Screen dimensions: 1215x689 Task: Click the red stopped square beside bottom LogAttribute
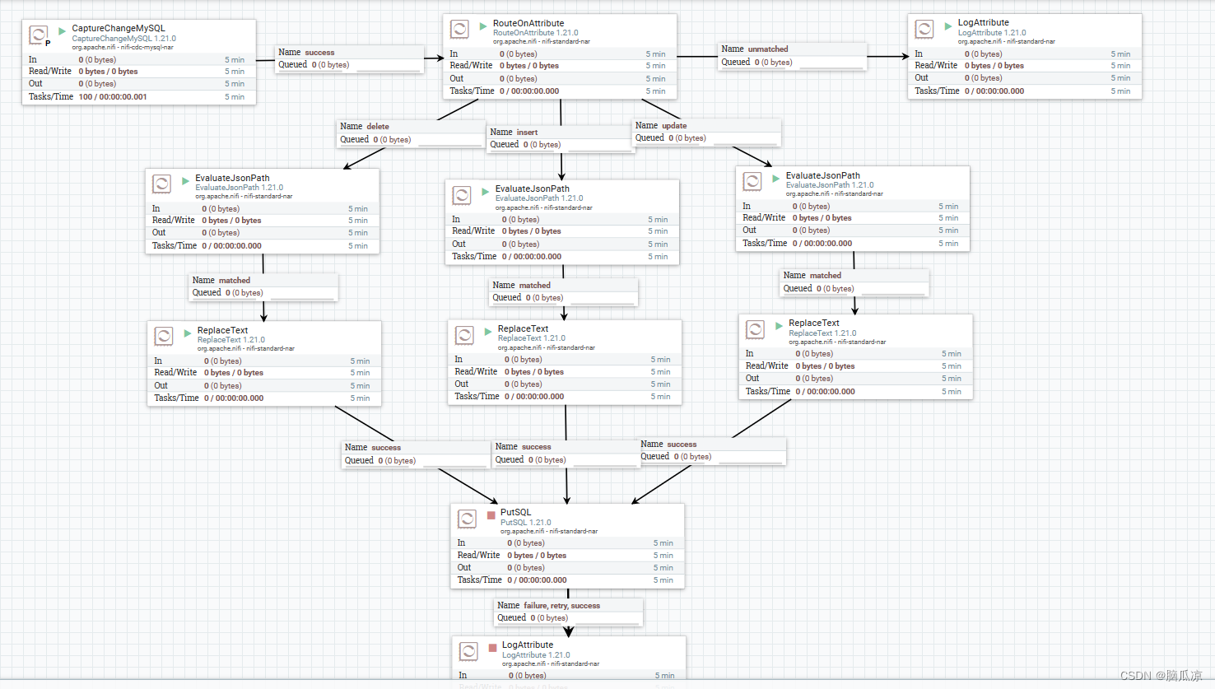pyautogui.click(x=493, y=648)
